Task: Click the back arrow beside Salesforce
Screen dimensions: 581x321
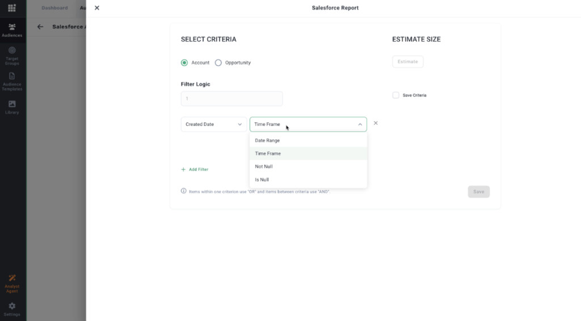Action: 40,27
